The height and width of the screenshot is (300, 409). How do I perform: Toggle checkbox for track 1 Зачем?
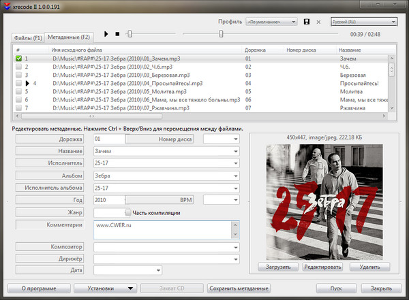(18, 59)
